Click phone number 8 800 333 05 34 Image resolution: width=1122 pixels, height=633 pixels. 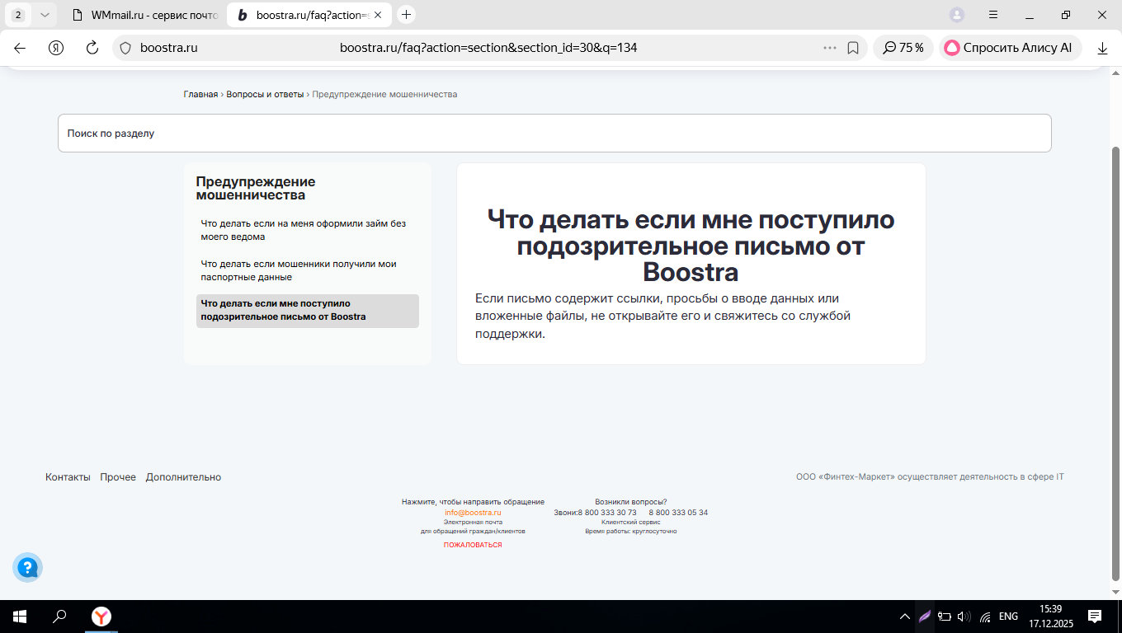[x=678, y=513]
